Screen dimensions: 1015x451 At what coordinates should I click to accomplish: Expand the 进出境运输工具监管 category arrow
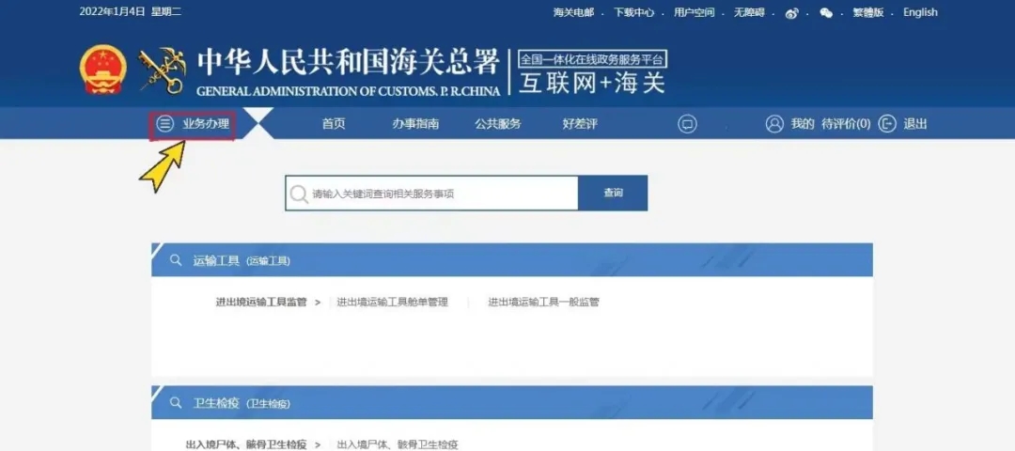point(318,303)
